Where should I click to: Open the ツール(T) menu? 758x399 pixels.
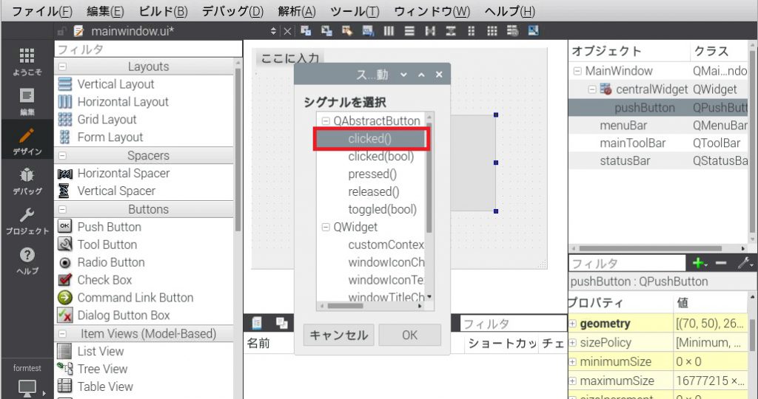click(355, 11)
